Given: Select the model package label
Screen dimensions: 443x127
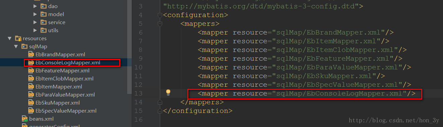Looking at the screenshot, I should coord(56,14).
